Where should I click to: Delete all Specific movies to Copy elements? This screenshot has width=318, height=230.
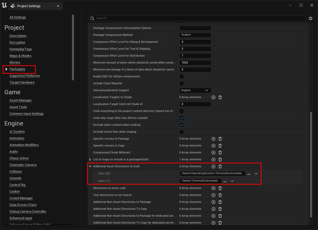pyautogui.click(x=220, y=146)
